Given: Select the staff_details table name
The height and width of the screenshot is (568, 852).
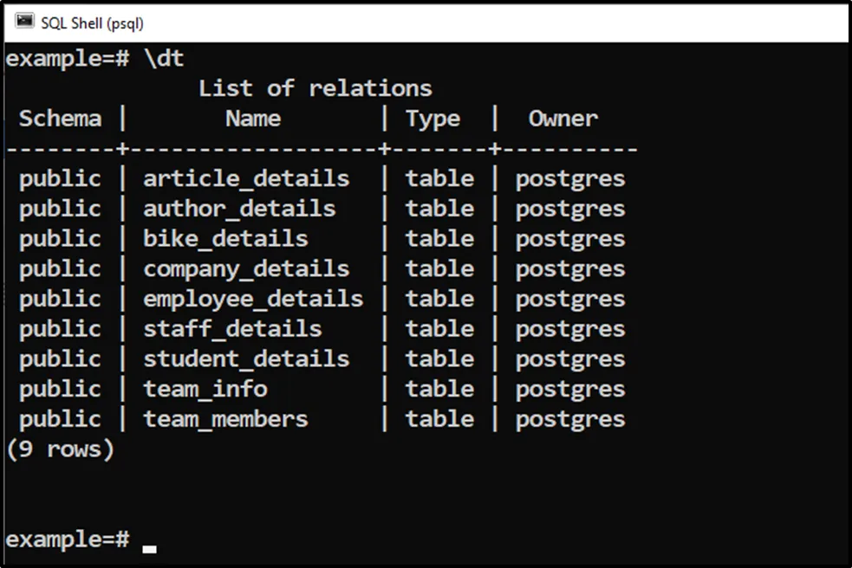Looking at the screenshot, I should pyautogui.click(x=232, y=329).
